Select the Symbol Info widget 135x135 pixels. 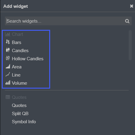tap(24, 122)
